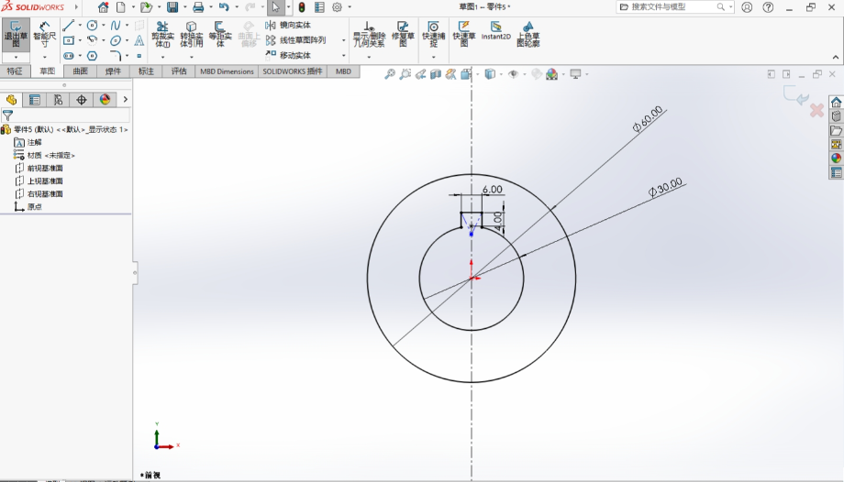Open the Features (特征) tab
844x482 pixels.
click(15, 71)
